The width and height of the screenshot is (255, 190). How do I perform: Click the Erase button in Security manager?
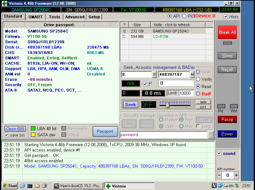(204, 120)
